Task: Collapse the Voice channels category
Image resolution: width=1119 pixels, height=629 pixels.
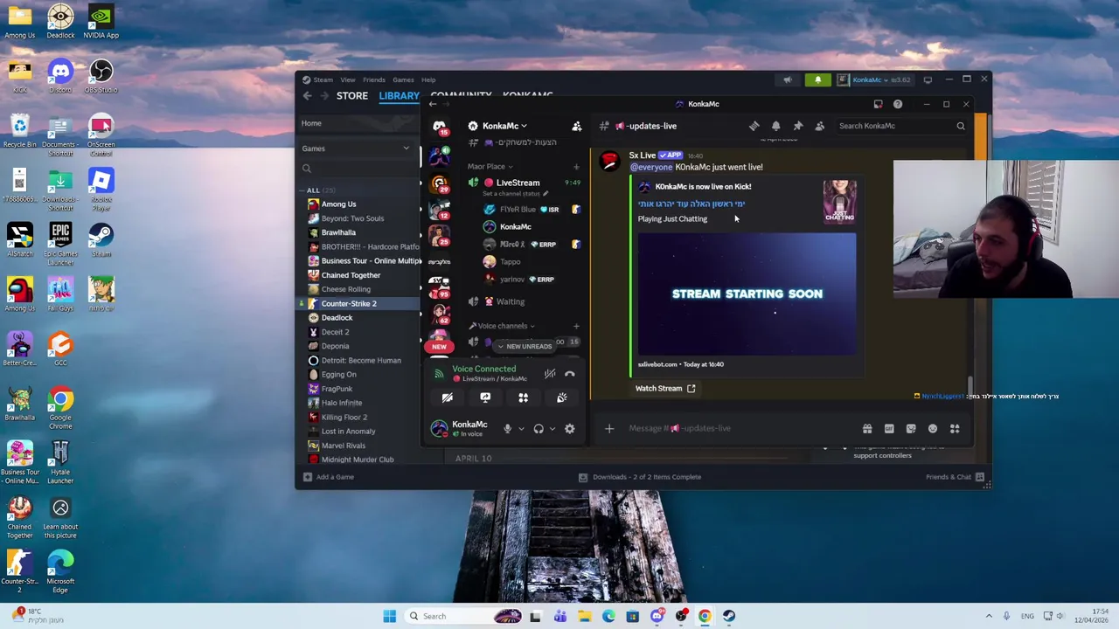Action: tap(502, 326)
